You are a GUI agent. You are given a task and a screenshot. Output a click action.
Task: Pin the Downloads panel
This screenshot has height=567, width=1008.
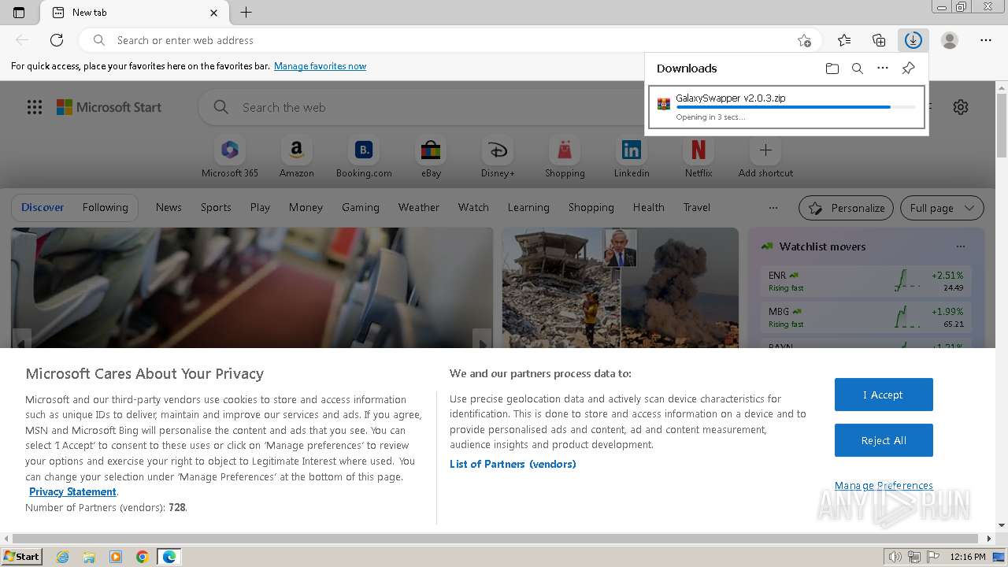click(x=908, y=69)
